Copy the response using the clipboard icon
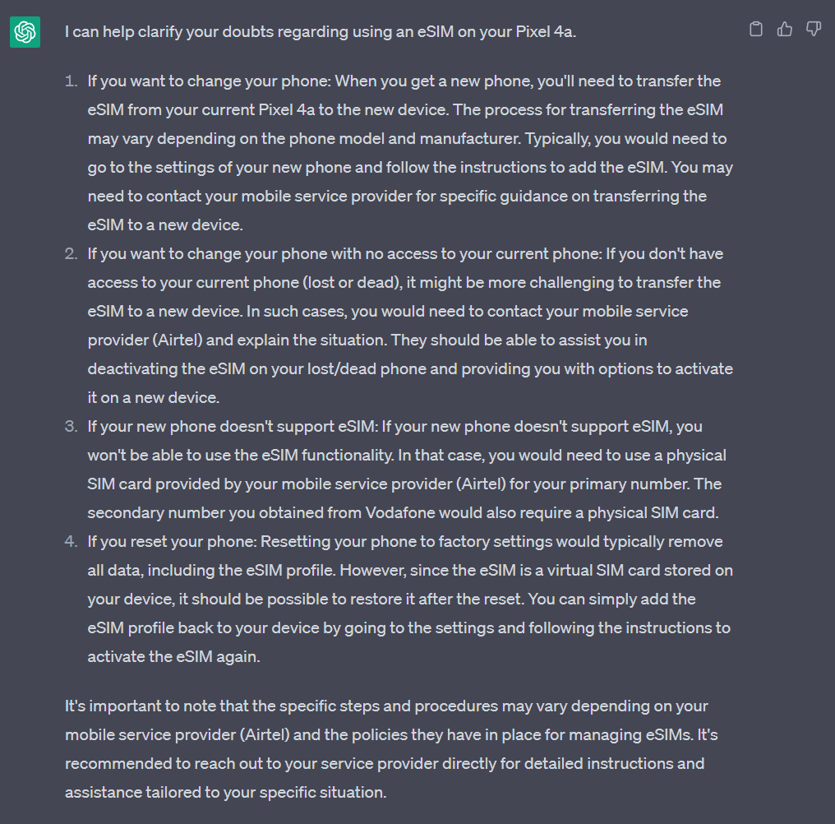 756,30
